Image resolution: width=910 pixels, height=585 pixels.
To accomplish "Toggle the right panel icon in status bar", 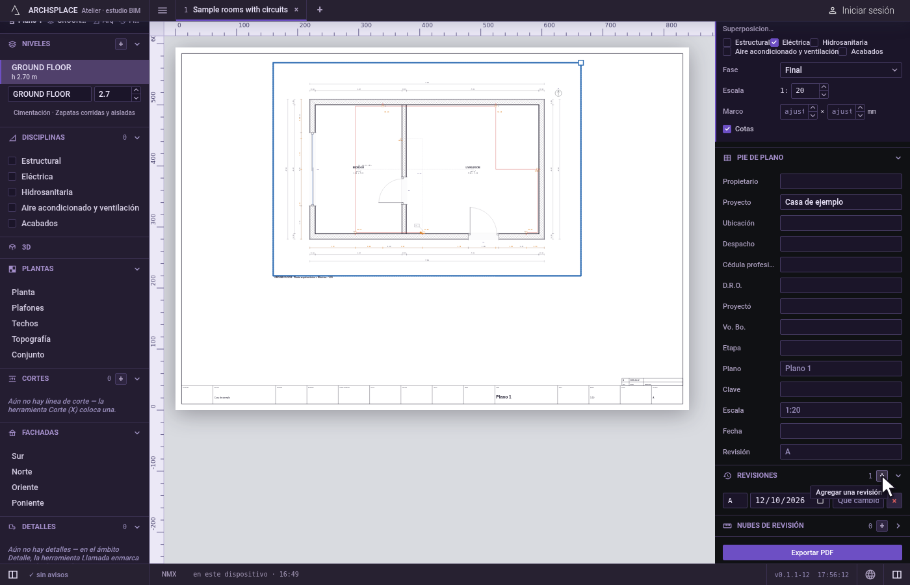I will coord(897,575).
